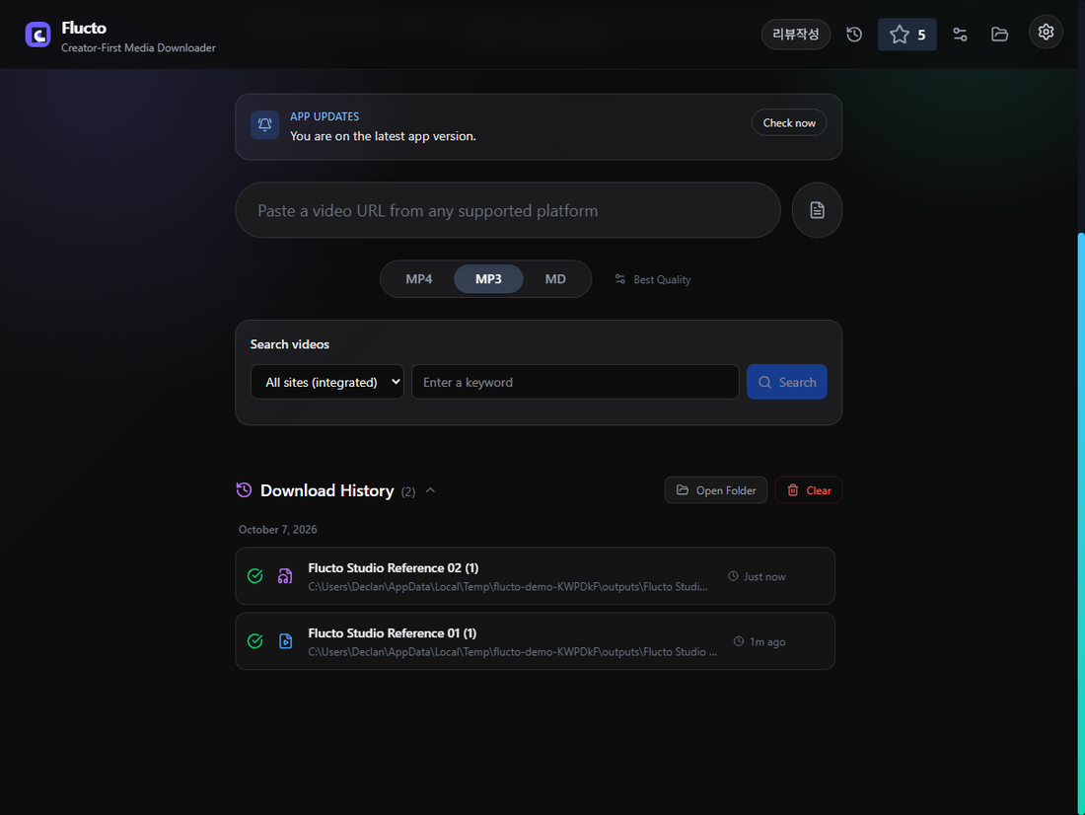Click the app updates bell icon
The image size is (1085, 815).
coord(264,124)
